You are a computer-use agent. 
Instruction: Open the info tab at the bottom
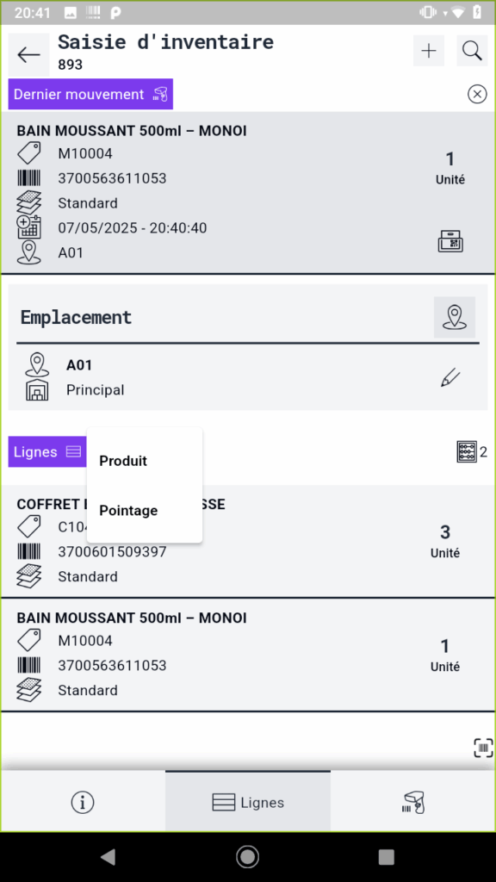83,802
